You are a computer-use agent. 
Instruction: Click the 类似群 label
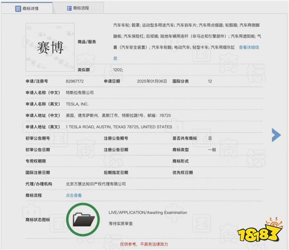84,70
